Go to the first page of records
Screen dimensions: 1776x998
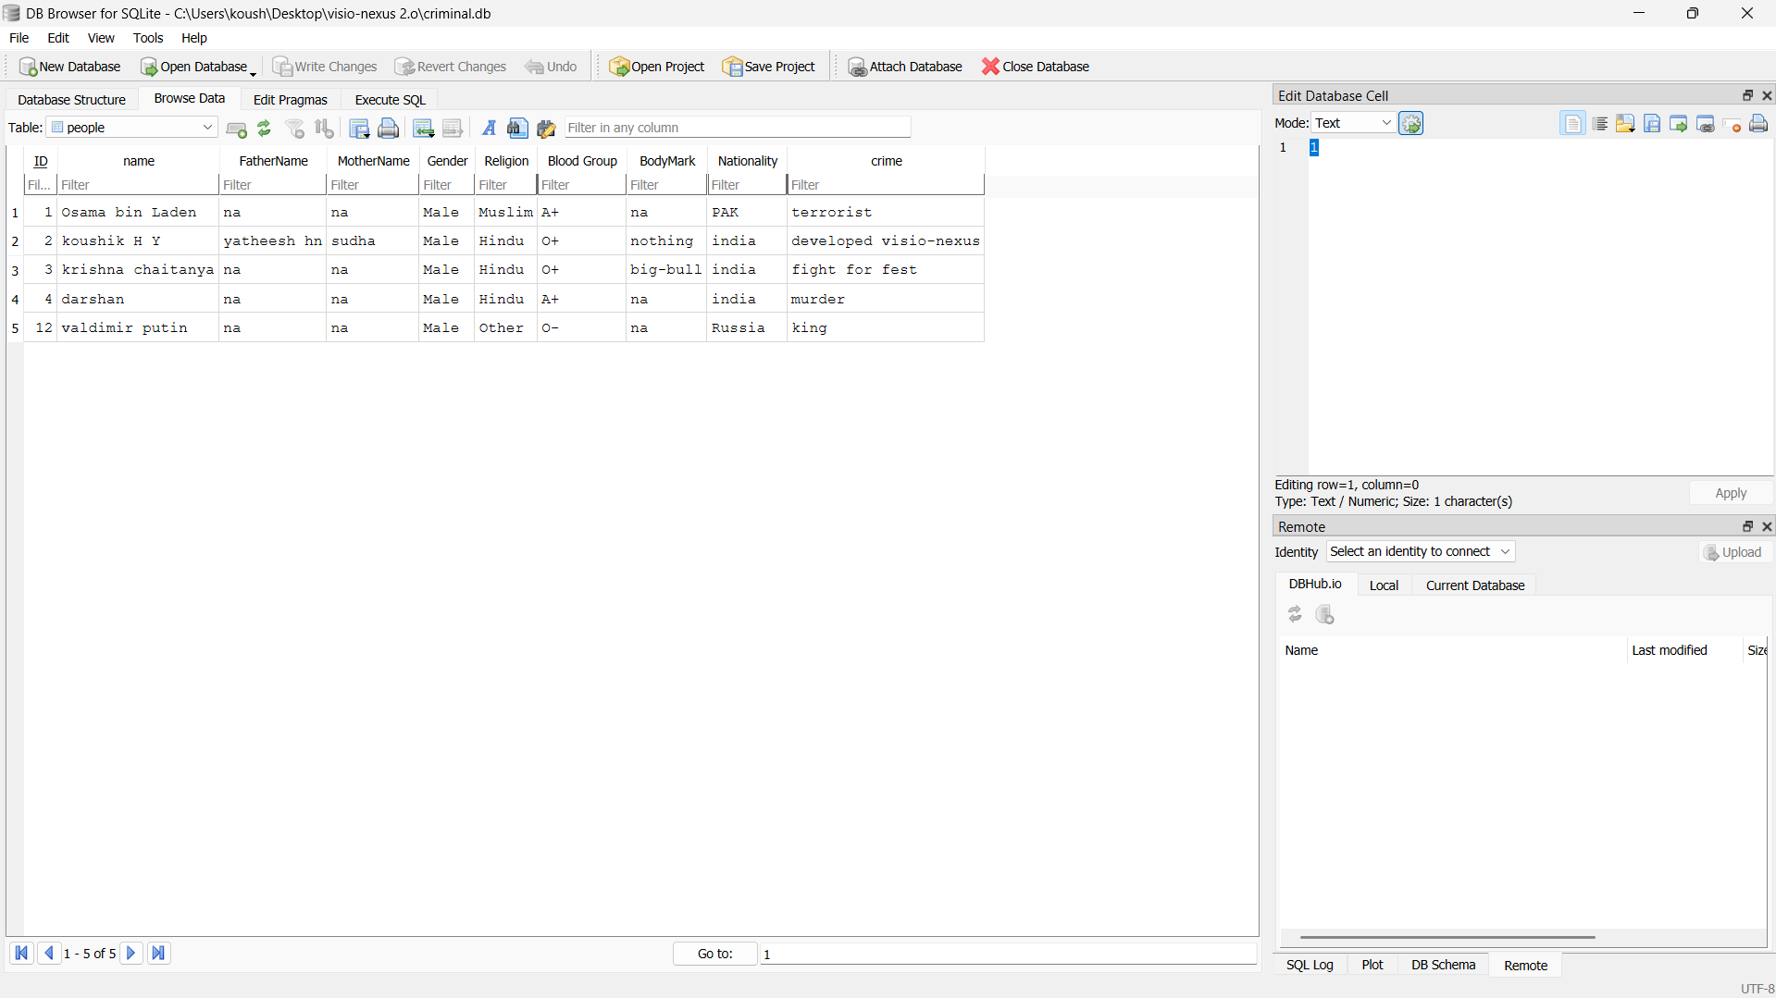tap(21, 954)
